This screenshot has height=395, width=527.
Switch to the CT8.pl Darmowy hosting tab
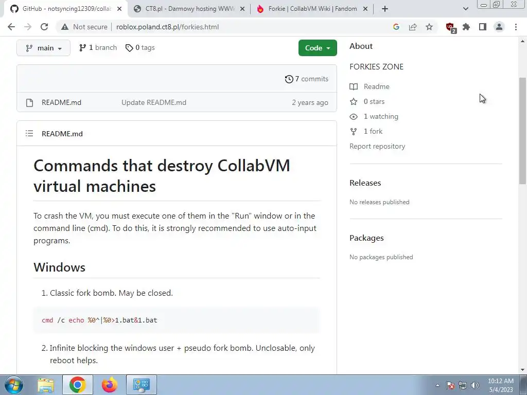click(x=188, y=9)
